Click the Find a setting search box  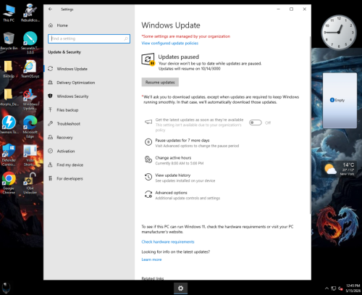pyautogui.click(x=89, y=38)
